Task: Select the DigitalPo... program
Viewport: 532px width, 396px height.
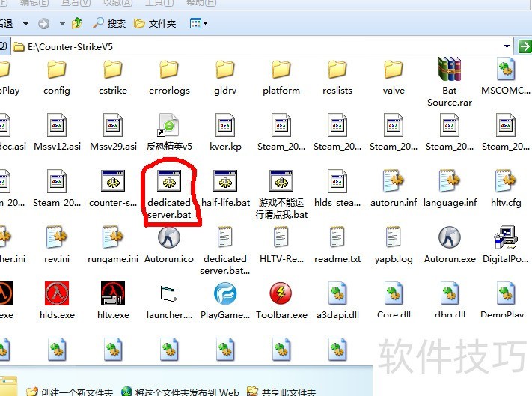Action: click(506, 245)
